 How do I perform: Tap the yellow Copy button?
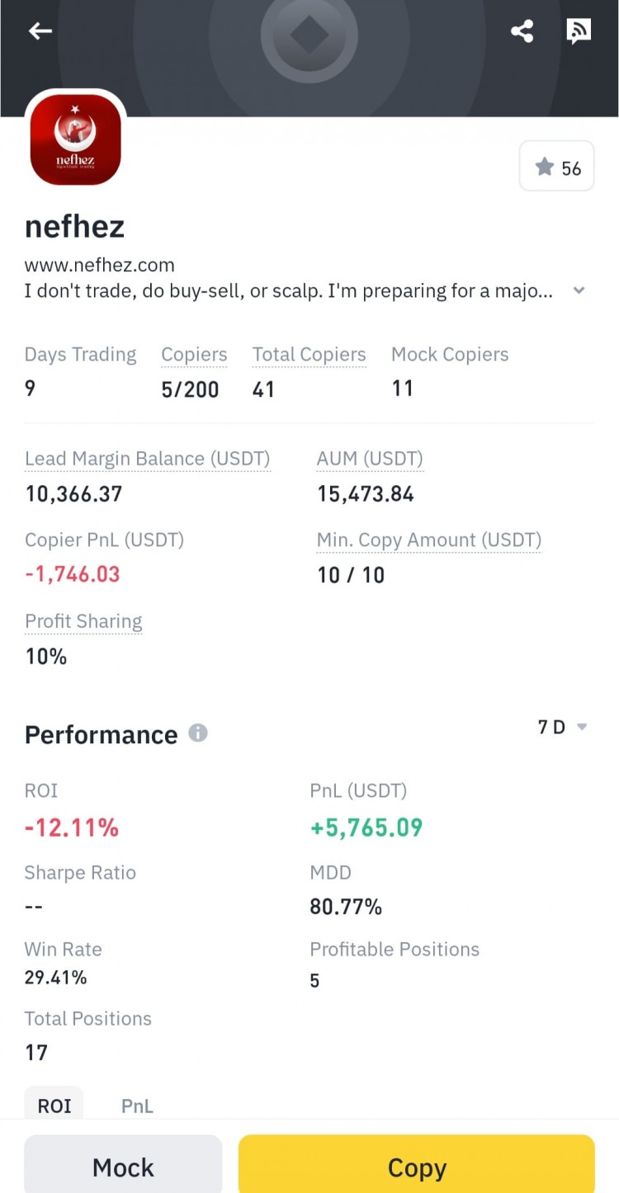point(417,1167)
